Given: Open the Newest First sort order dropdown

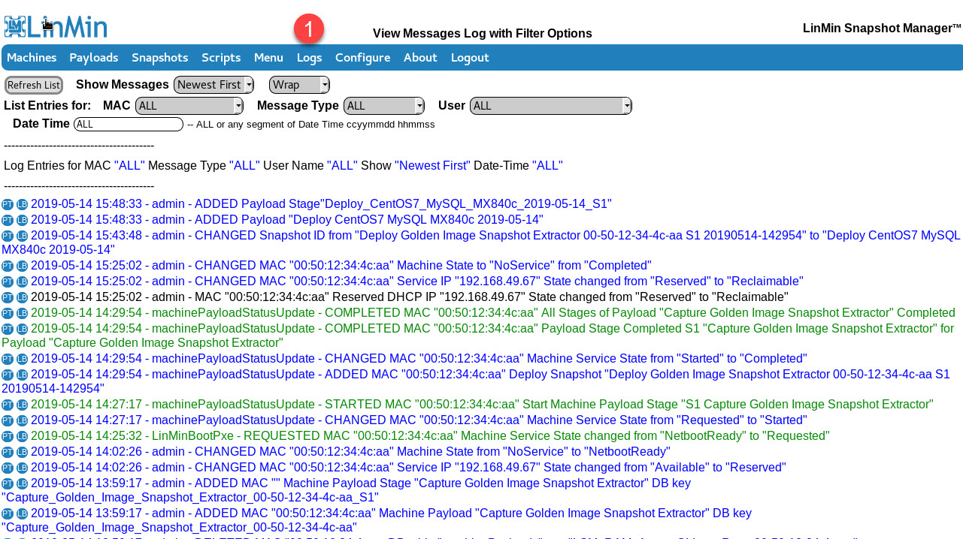Looking at the screenshot, I should (x=213, y=85).
